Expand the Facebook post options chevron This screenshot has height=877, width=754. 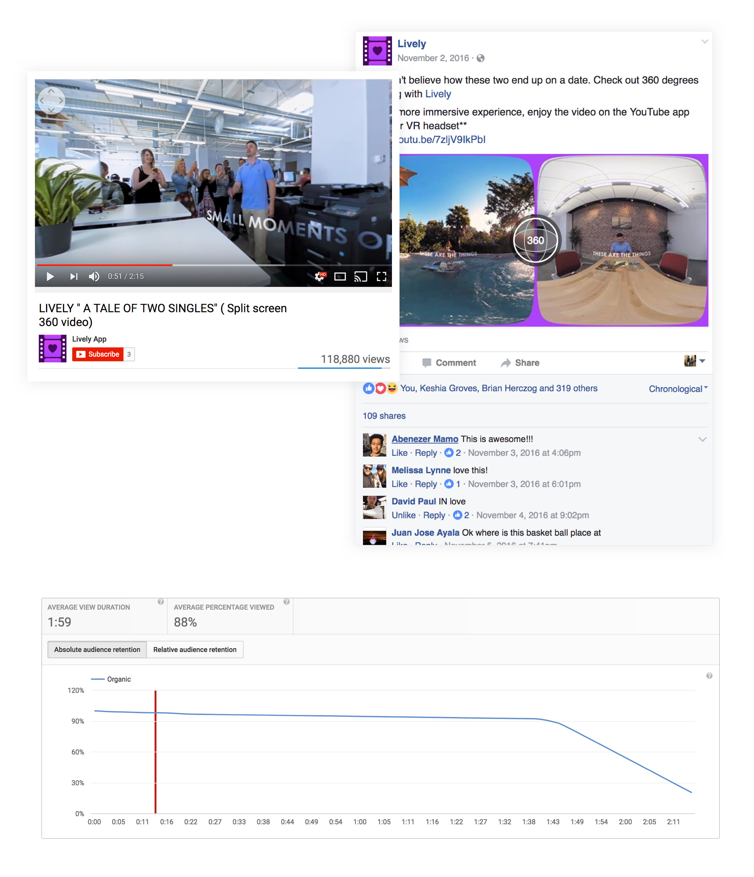coord(704,42)
